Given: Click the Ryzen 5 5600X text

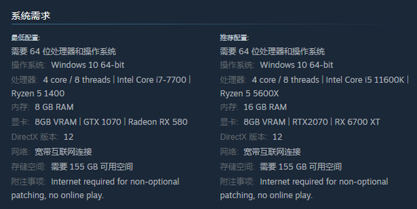Looking at the screenshot, I should [249, 93].
